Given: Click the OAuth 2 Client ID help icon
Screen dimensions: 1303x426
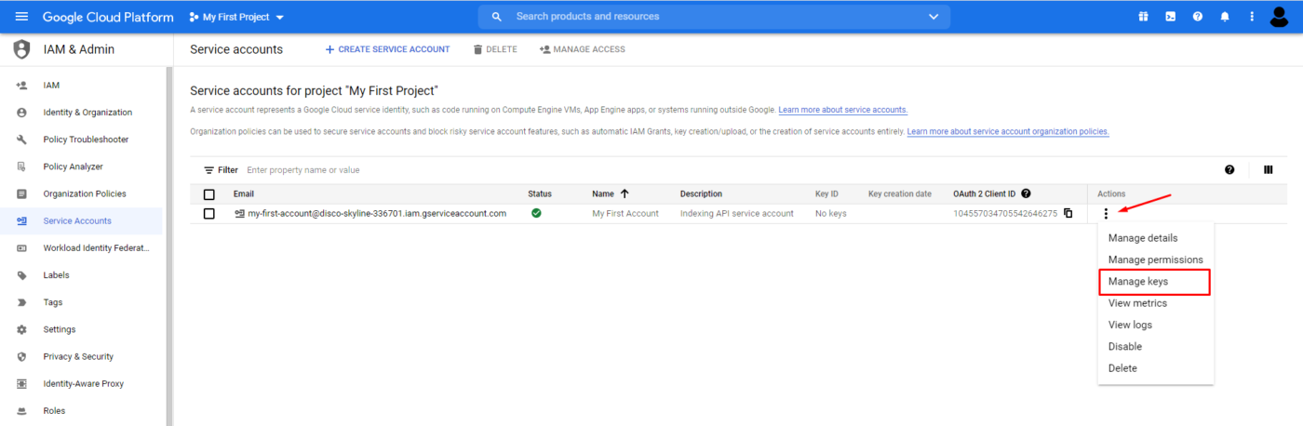Looking at the screenshot, I should 1026,193.
